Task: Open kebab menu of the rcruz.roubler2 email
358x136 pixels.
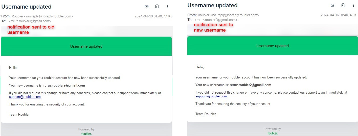Action: pyautogui.click(x=353, y=5)
